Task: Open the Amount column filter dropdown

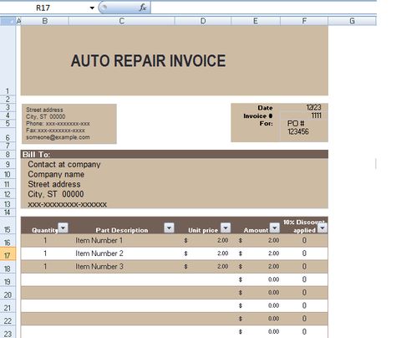Action: [275, 228]
